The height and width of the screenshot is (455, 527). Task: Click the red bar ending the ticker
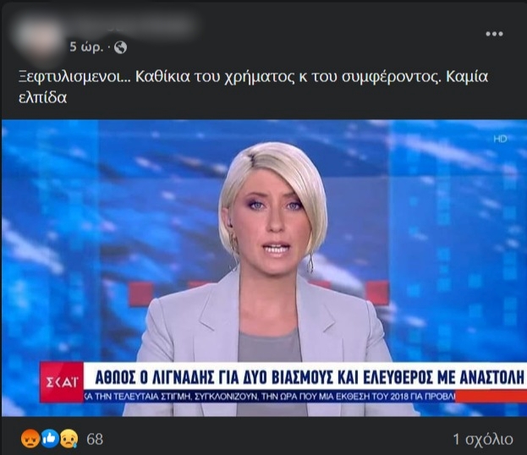[491, 397]
